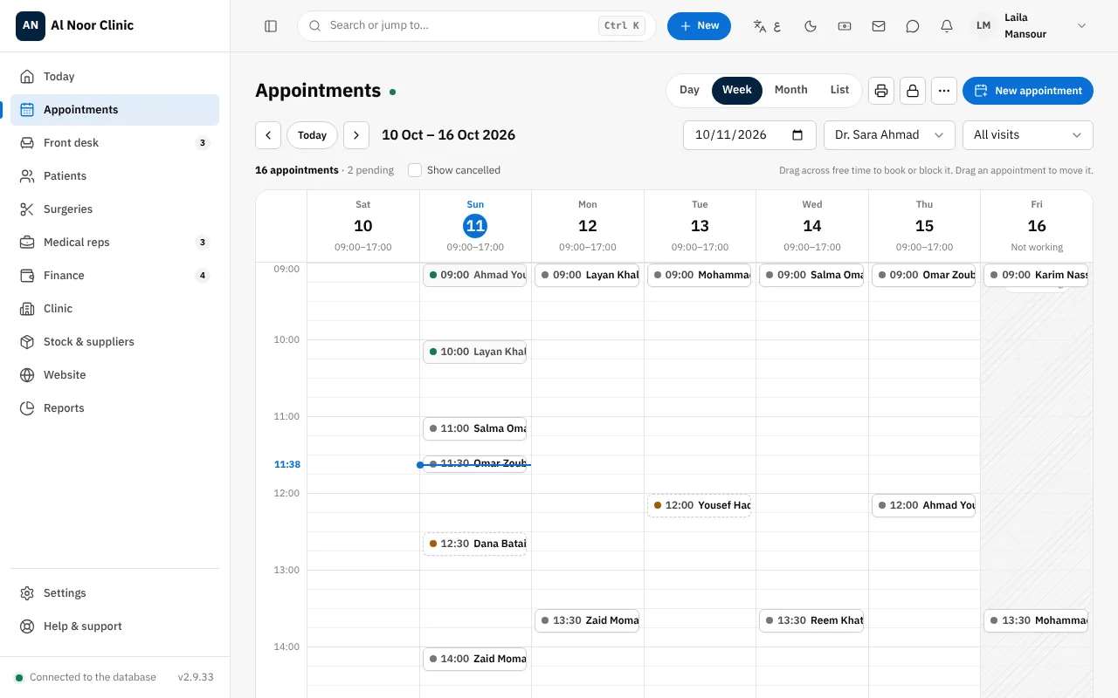Switch to Day view
The image size is (1118, 698).
click(689, 90)
